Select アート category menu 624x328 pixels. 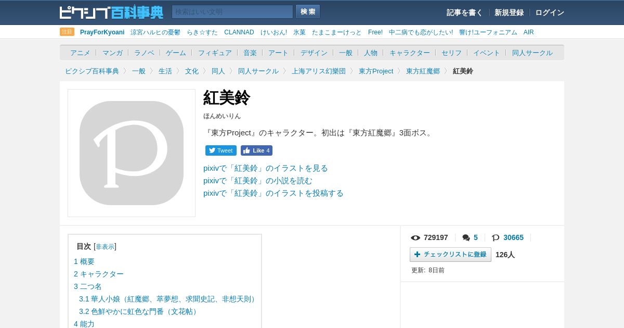pos(278,53)
